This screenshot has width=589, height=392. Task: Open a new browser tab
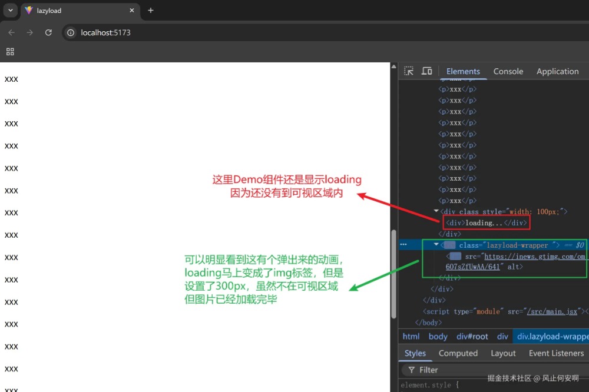[x=151, y=11]
